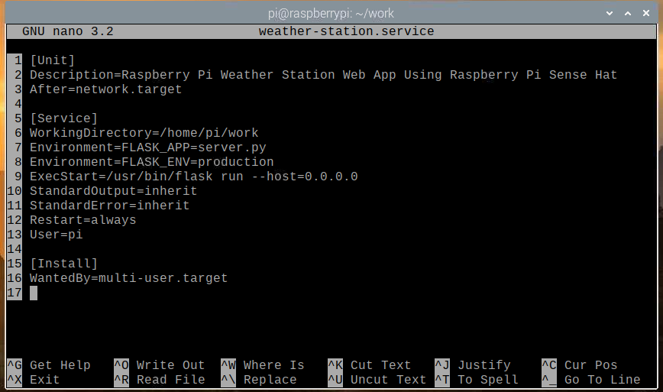Maximize the terminal window
The width and height of the screenshot is (663, 392).
628,12
